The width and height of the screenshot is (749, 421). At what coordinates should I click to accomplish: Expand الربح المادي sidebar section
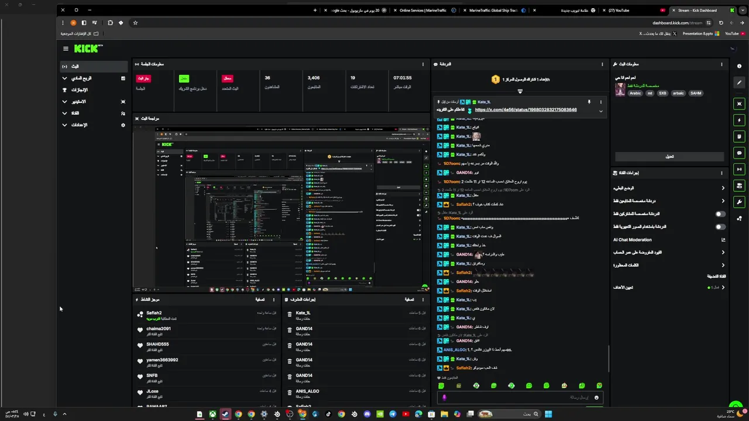[x=94, y=78]
